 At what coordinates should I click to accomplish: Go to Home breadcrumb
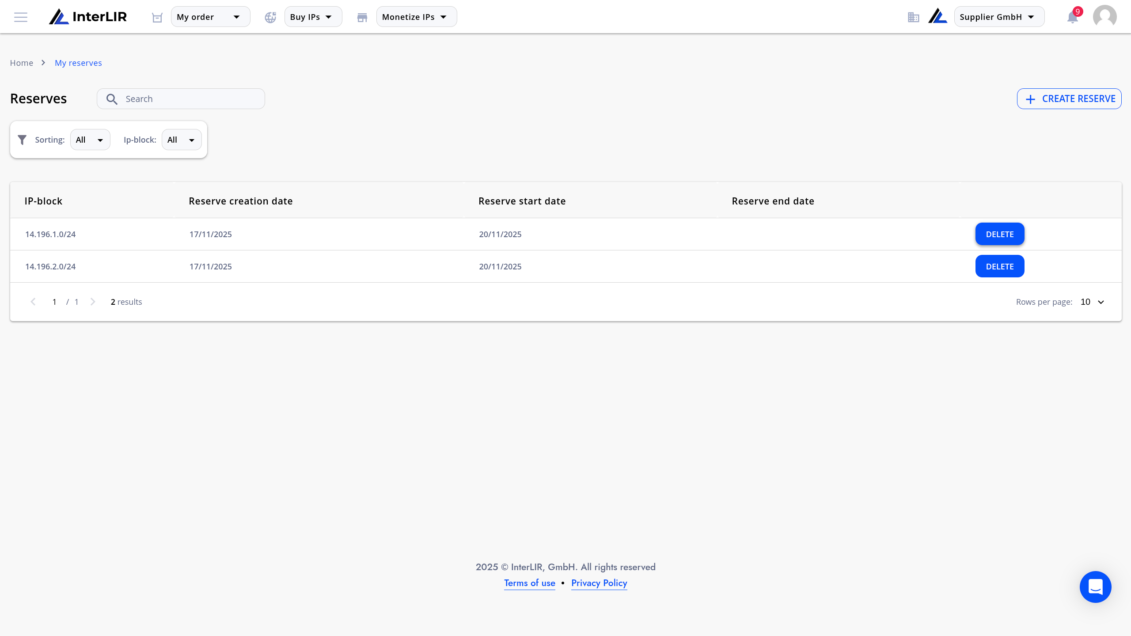(x=22, y=63)
